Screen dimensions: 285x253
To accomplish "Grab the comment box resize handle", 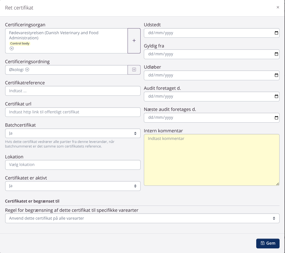I will (277, 184).
